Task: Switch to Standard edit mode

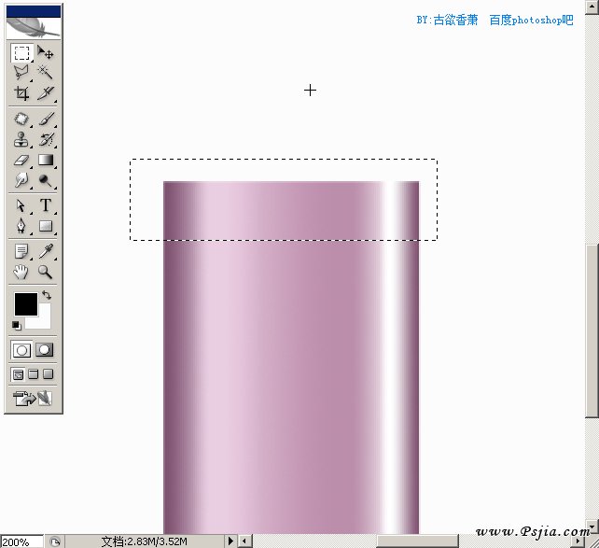Action: click(21, 350)
